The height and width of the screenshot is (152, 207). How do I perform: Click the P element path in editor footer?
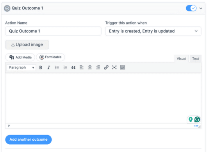pos(9,126)
